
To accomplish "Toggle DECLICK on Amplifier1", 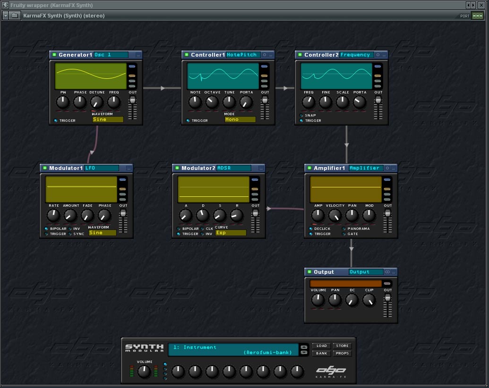I will click(311, 229).
